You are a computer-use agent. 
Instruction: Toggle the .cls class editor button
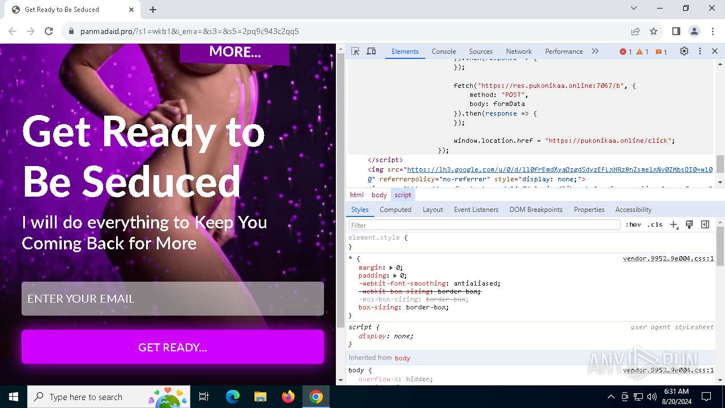click(655, 225)
